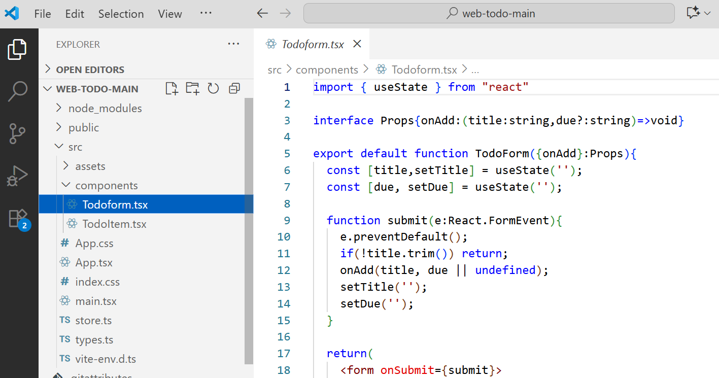Open the Extensions view with badge 2
The image size is (719, 378).
coord(18,219)
